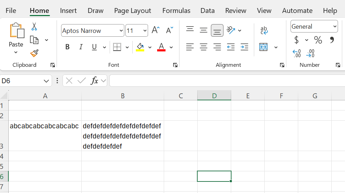
Task: Apply Comma Style
Action: pos(332,40)
